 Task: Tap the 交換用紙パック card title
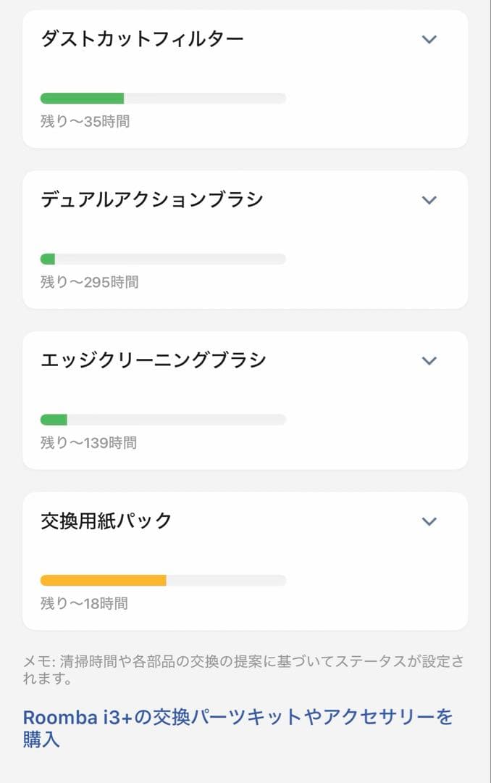105,521
